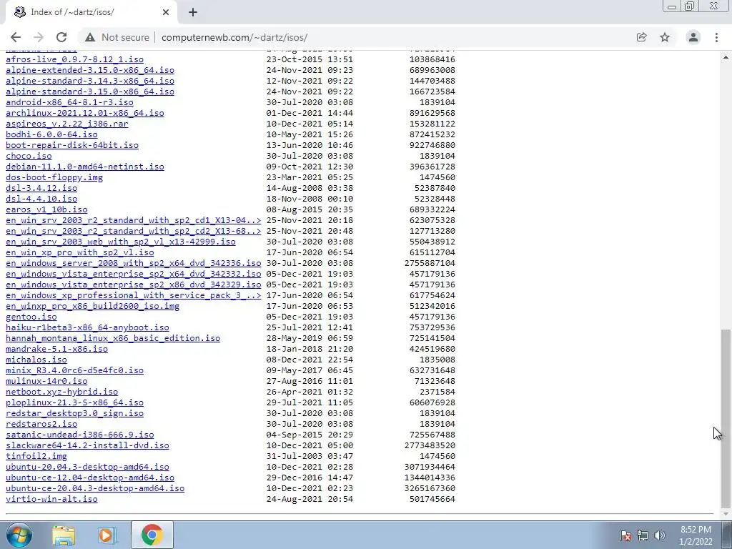The width and height of the screenshot is (732, 549).
Task: Download earos_v1_10b.iso
Action: (x=46, y=209)
